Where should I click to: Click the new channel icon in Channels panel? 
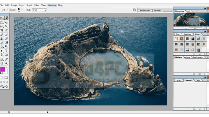coord(199,109)
